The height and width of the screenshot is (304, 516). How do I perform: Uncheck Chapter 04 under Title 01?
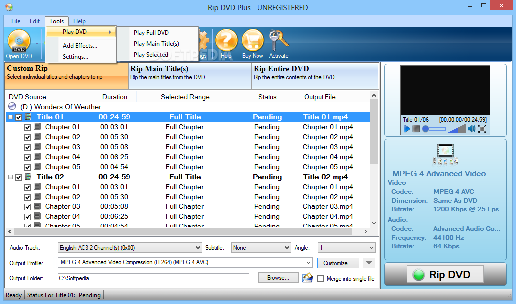(x=28, y=157)
